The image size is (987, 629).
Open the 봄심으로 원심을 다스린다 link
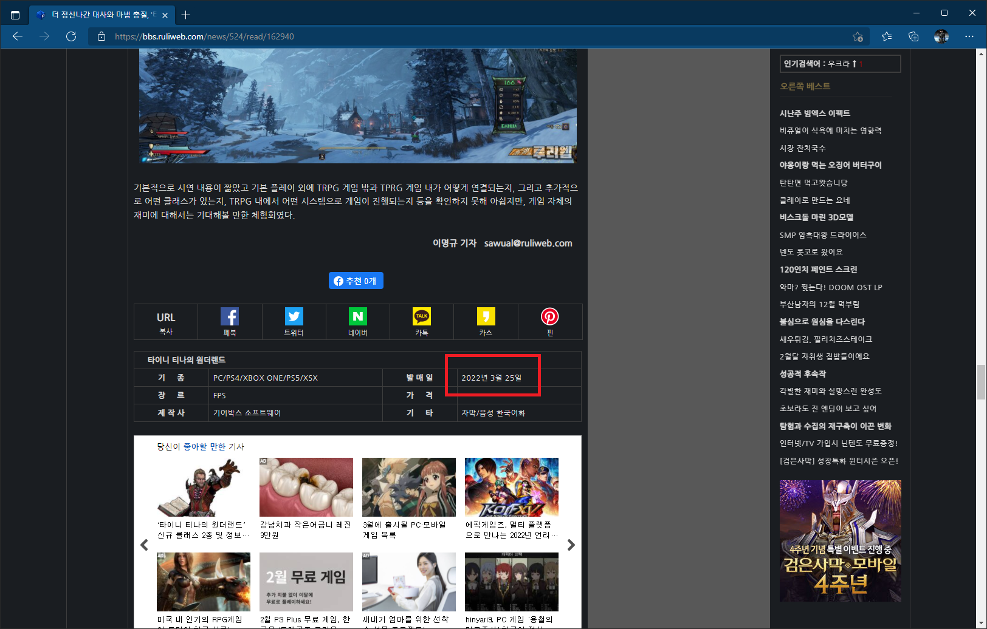[x=822, y=322]
